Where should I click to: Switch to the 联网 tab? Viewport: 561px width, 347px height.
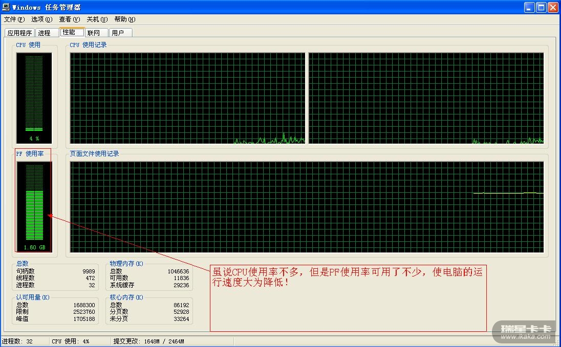click(x=97, y=33)
